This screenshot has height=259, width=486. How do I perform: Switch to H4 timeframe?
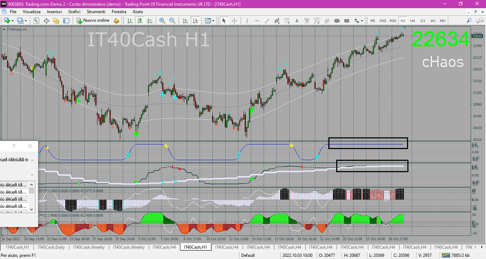413,21
